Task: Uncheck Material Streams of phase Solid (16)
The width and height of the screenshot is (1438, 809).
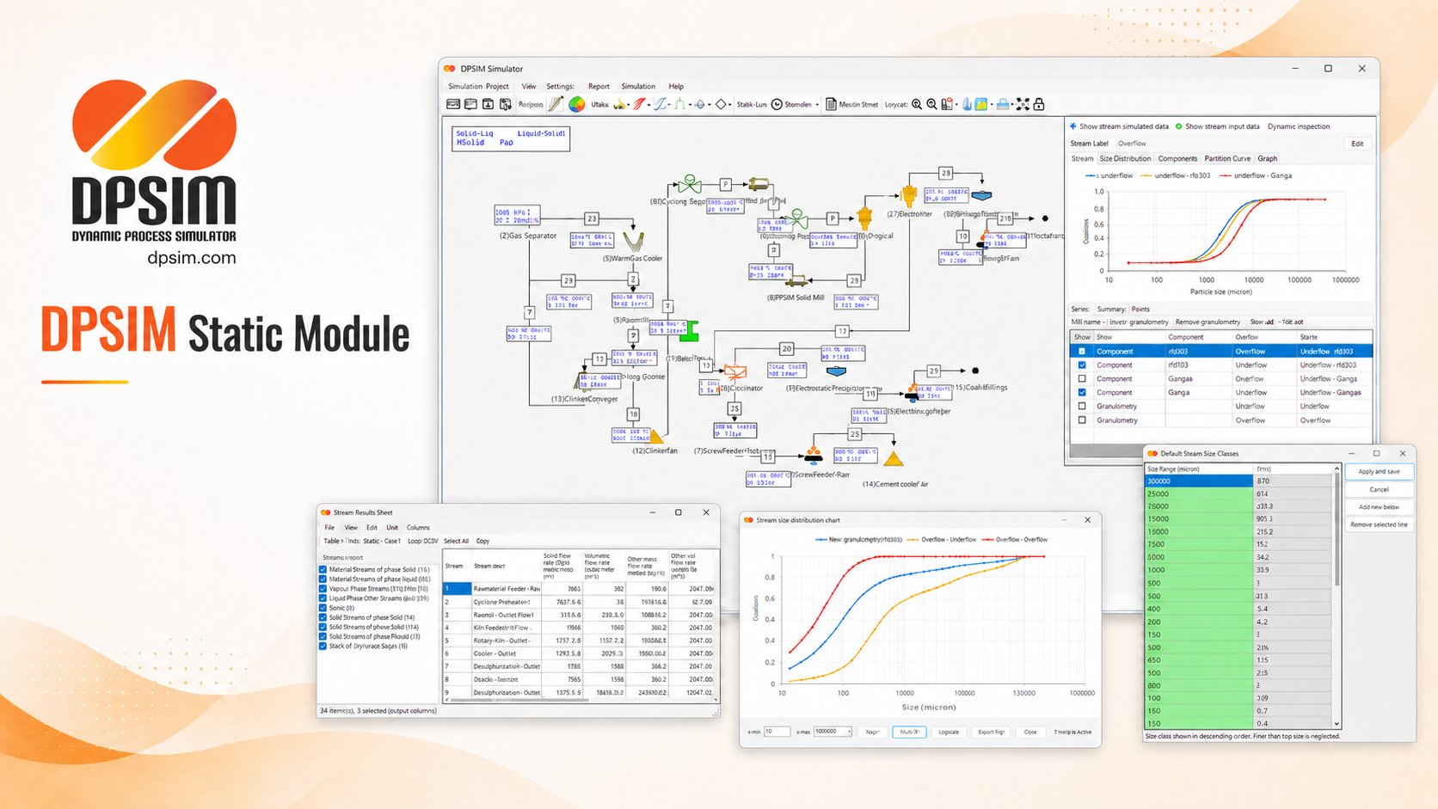Action: click(x=323, y=569)
